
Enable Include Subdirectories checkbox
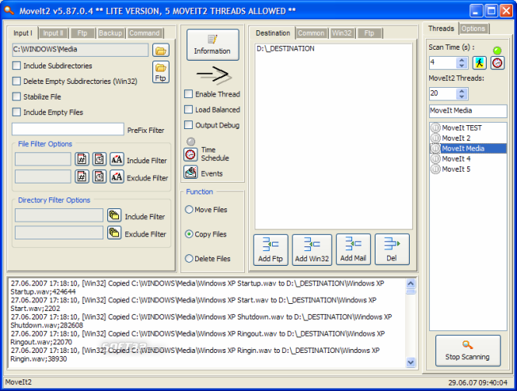point(16,65)
